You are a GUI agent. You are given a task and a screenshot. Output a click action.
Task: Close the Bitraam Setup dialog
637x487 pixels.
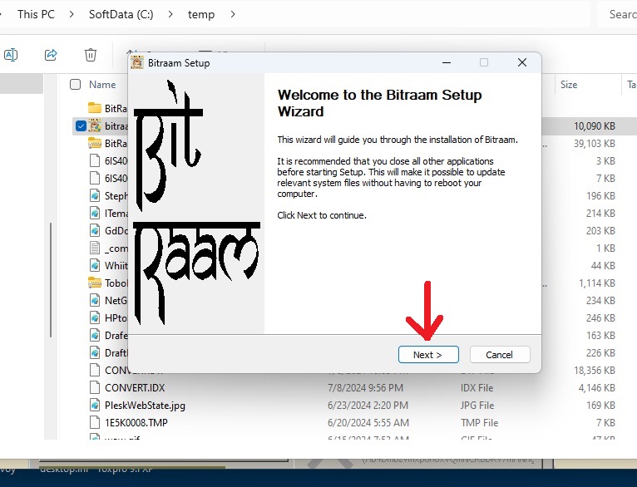(x=522, y=62)
